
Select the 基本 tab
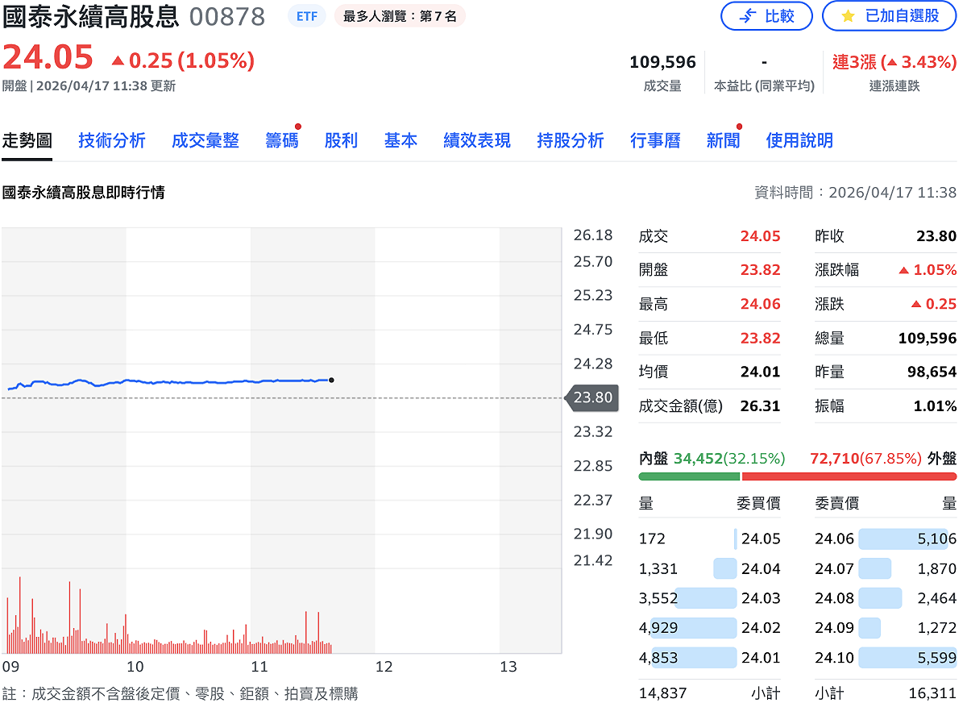pyautogui.click(x=400, y=141)
